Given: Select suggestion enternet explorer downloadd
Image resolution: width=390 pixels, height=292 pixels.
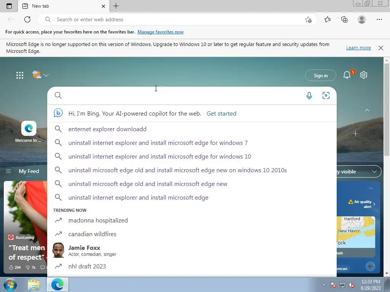Looking at the screenshot, I should tap(192, 129).
